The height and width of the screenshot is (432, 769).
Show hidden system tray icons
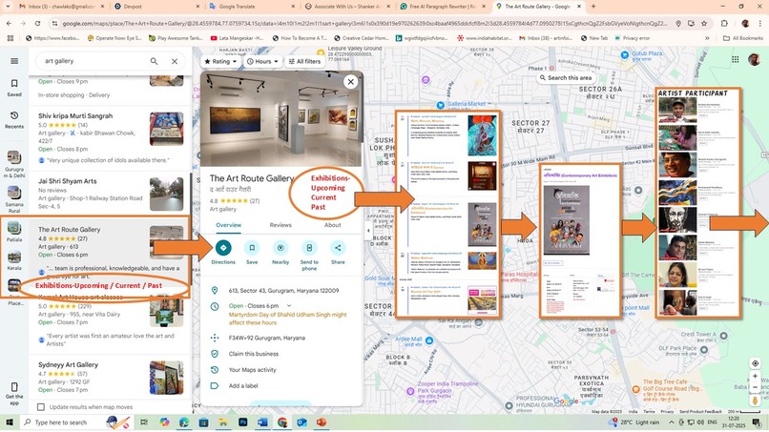(672, 422)
